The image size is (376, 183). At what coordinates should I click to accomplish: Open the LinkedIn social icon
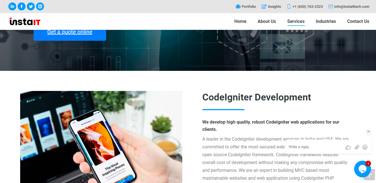coord(12,6)
